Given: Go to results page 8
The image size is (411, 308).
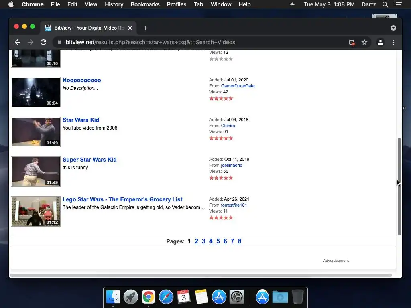Looking at the screenshot, I should click(240, 241).
